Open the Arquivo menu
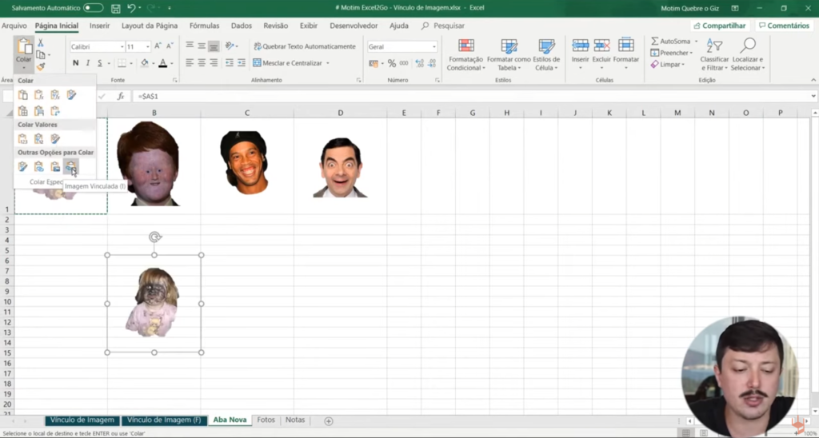The height and width of the screenshot is (438, 819). pos(14,26)
